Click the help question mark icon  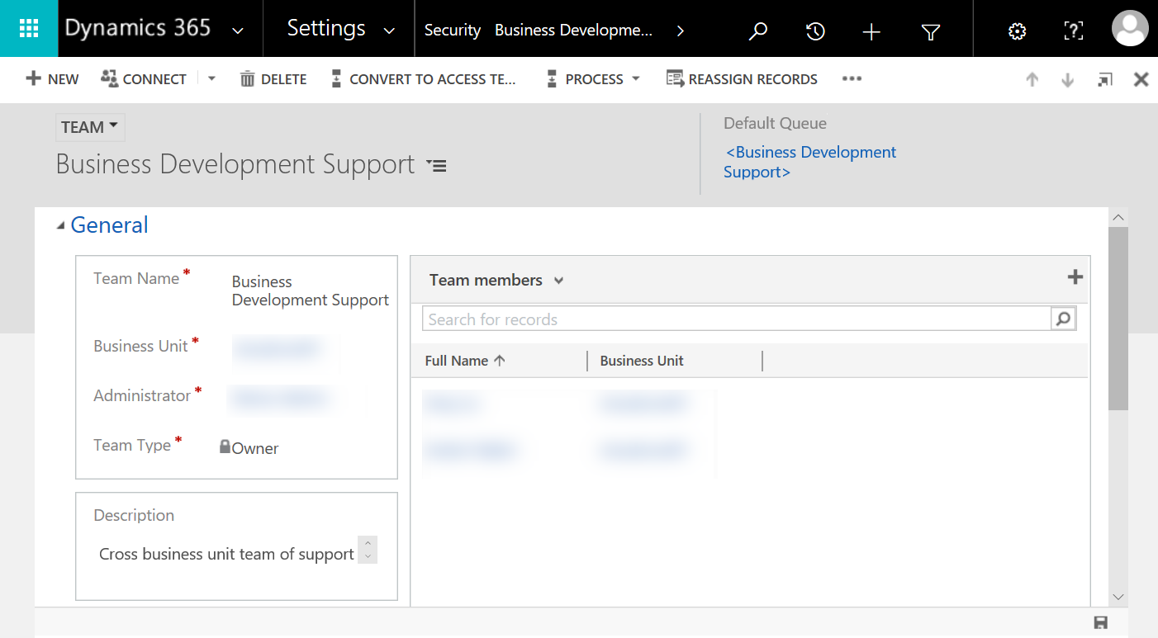pos(1073,31)
